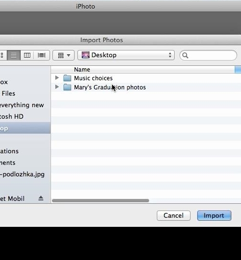This screenshot has width=241, height=260.
Task: Click the Cancel button
Action: click(174, 215)
